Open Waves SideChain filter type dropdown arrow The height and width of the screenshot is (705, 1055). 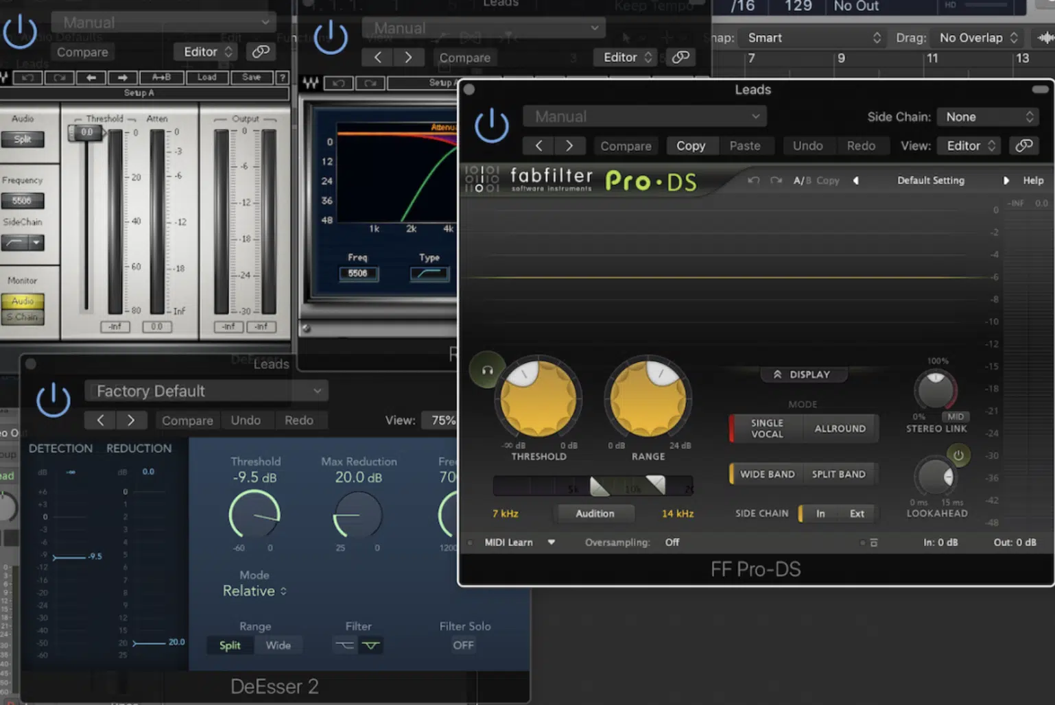[x=37, y=243]
